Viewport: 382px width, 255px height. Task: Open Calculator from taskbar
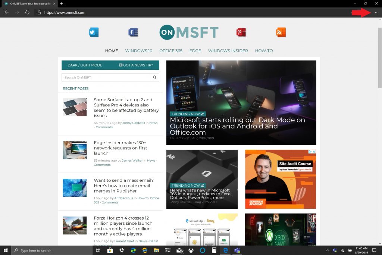click(214, 251)
